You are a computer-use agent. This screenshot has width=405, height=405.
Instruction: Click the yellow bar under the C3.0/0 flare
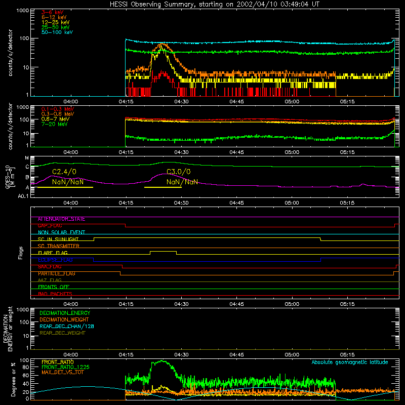click(163, 187)
